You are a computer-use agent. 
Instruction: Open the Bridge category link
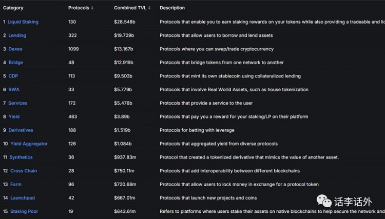coord(16,62)
